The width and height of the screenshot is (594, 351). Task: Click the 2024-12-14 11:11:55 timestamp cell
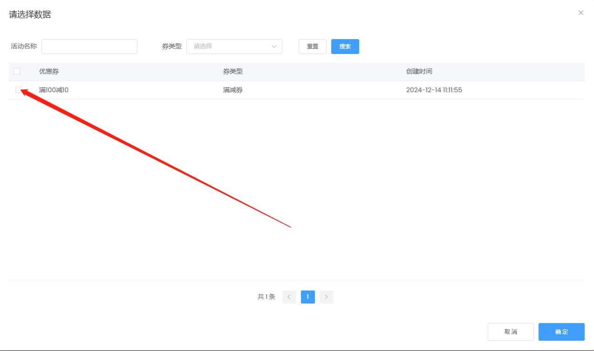[x=434, y=90]
